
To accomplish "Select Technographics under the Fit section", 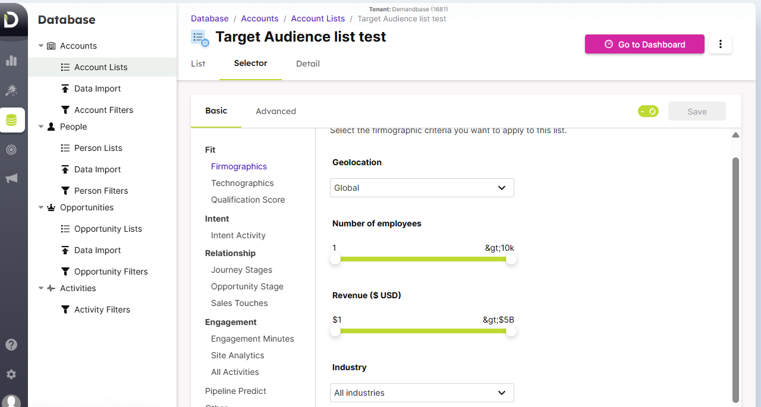I will (x=242, y=183).
